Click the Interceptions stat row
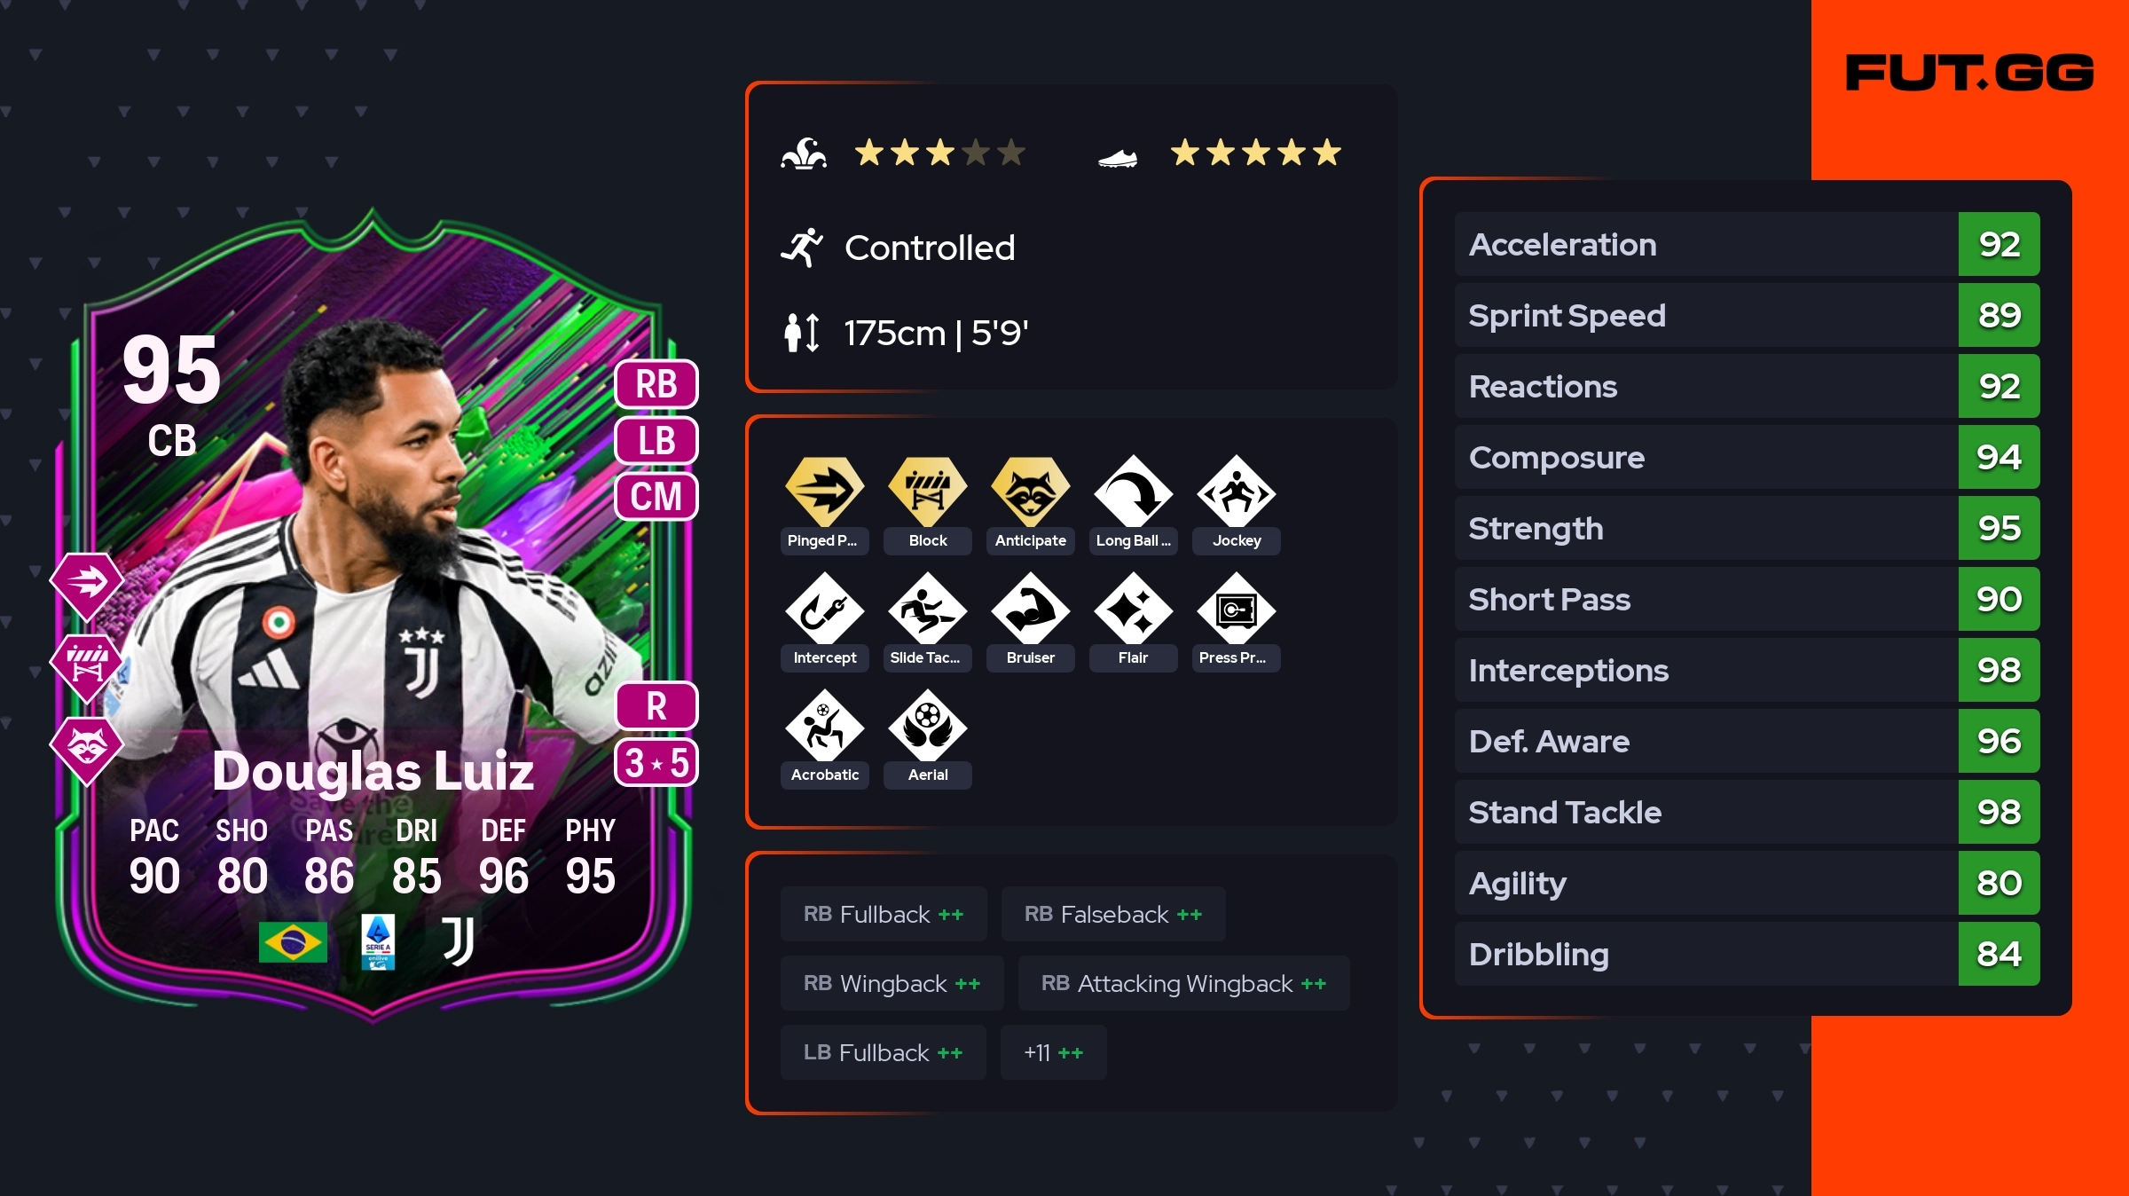2129x1196 pixels. click(x=1747, y=670)
